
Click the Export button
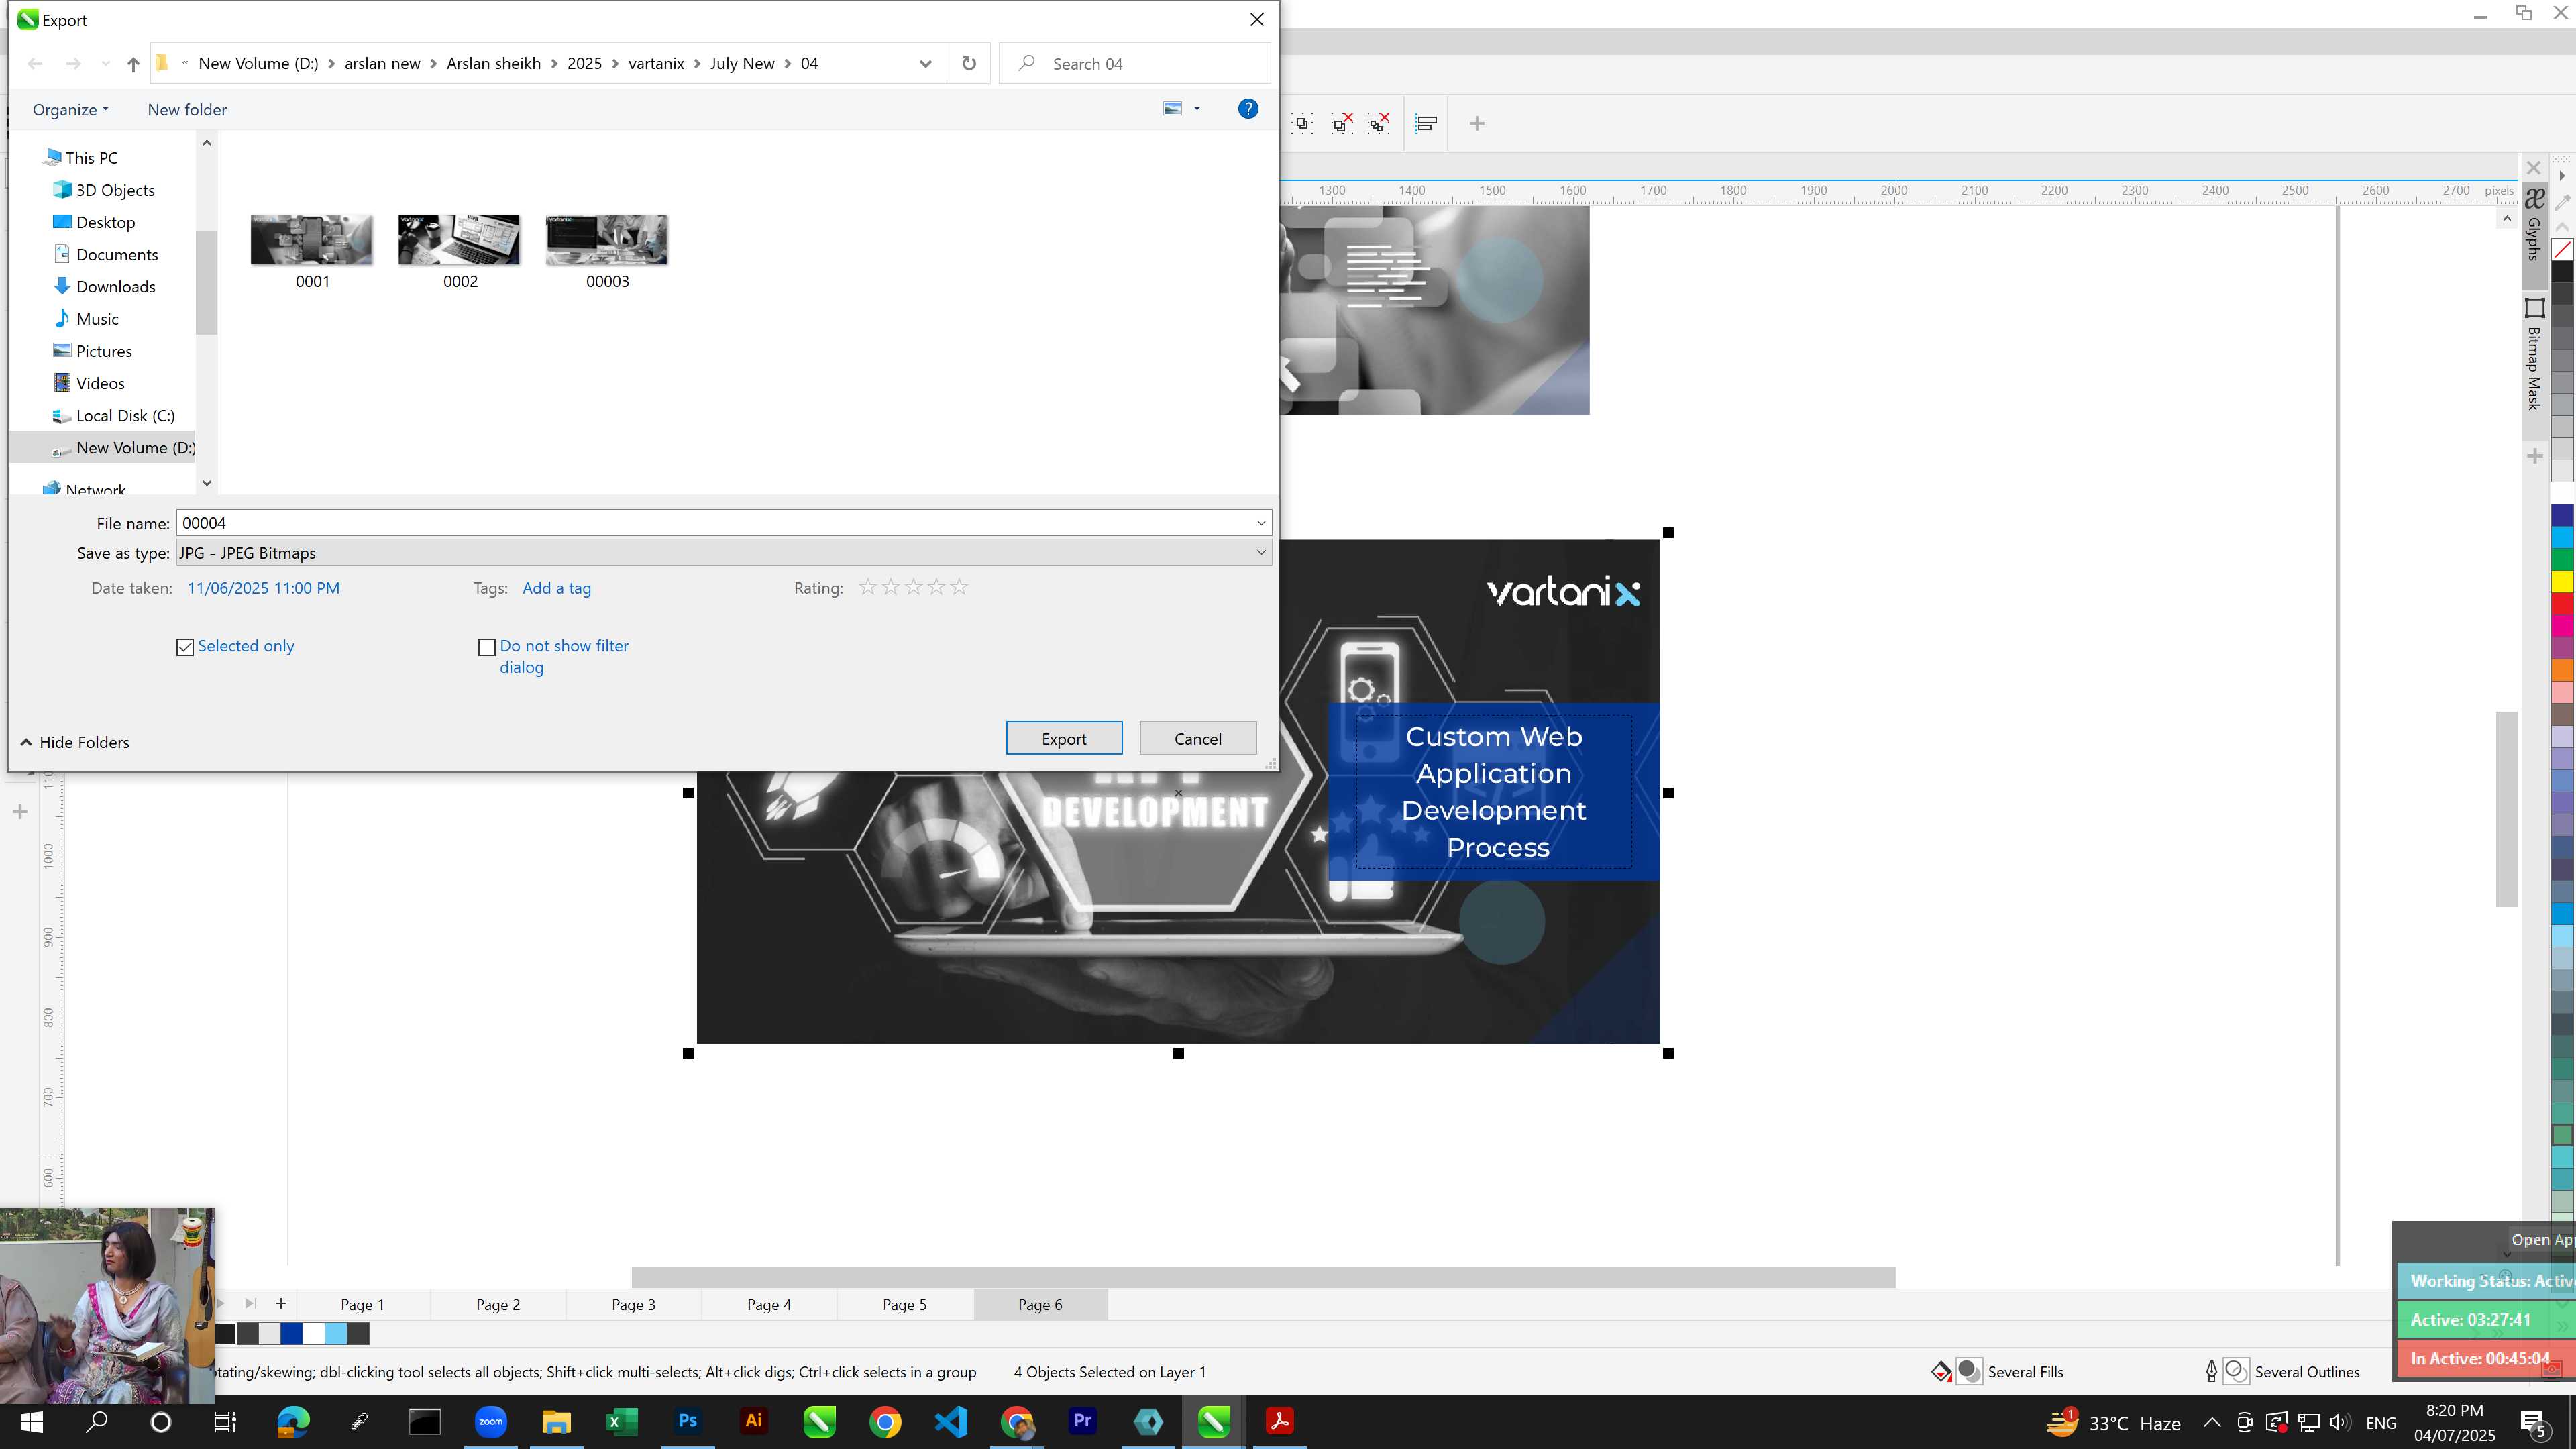(1064, 738)
